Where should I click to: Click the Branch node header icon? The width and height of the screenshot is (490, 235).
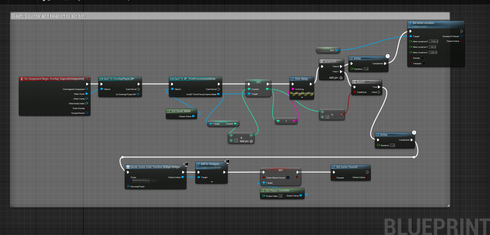point(354,82)
